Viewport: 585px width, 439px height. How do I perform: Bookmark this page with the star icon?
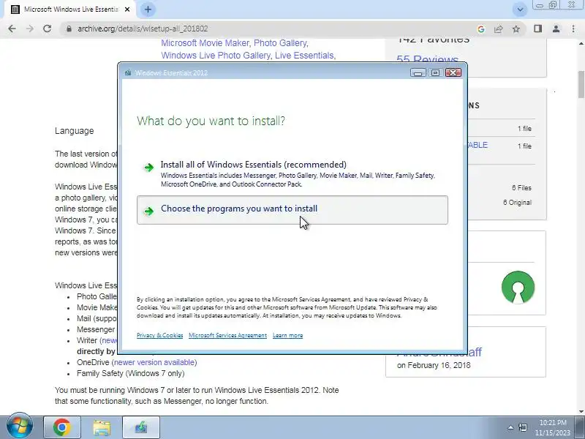tap(516, 29)
